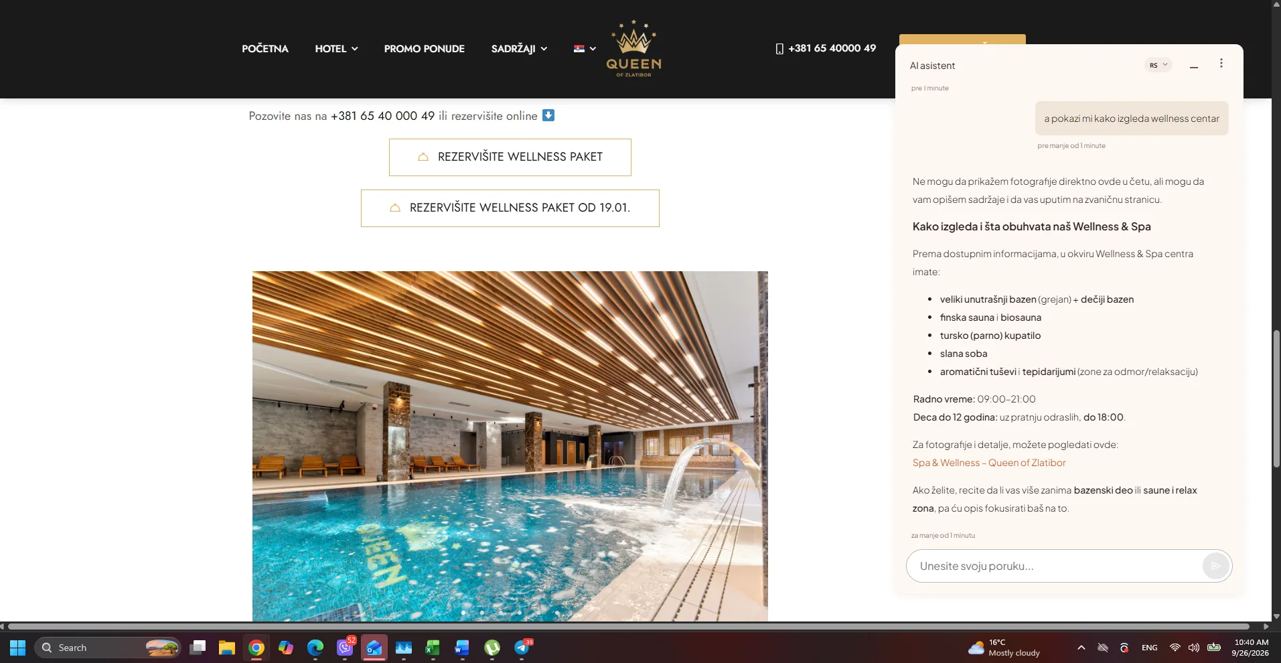Open the Windows Start menu
The image size is (1281, 663).
[x=18, y=648]
